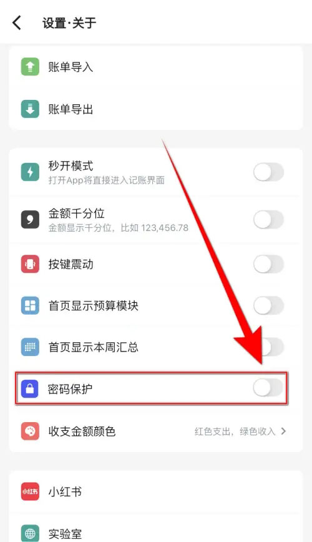
Task: Tap the blue budget module grid icon
Action: pos(30,305)
